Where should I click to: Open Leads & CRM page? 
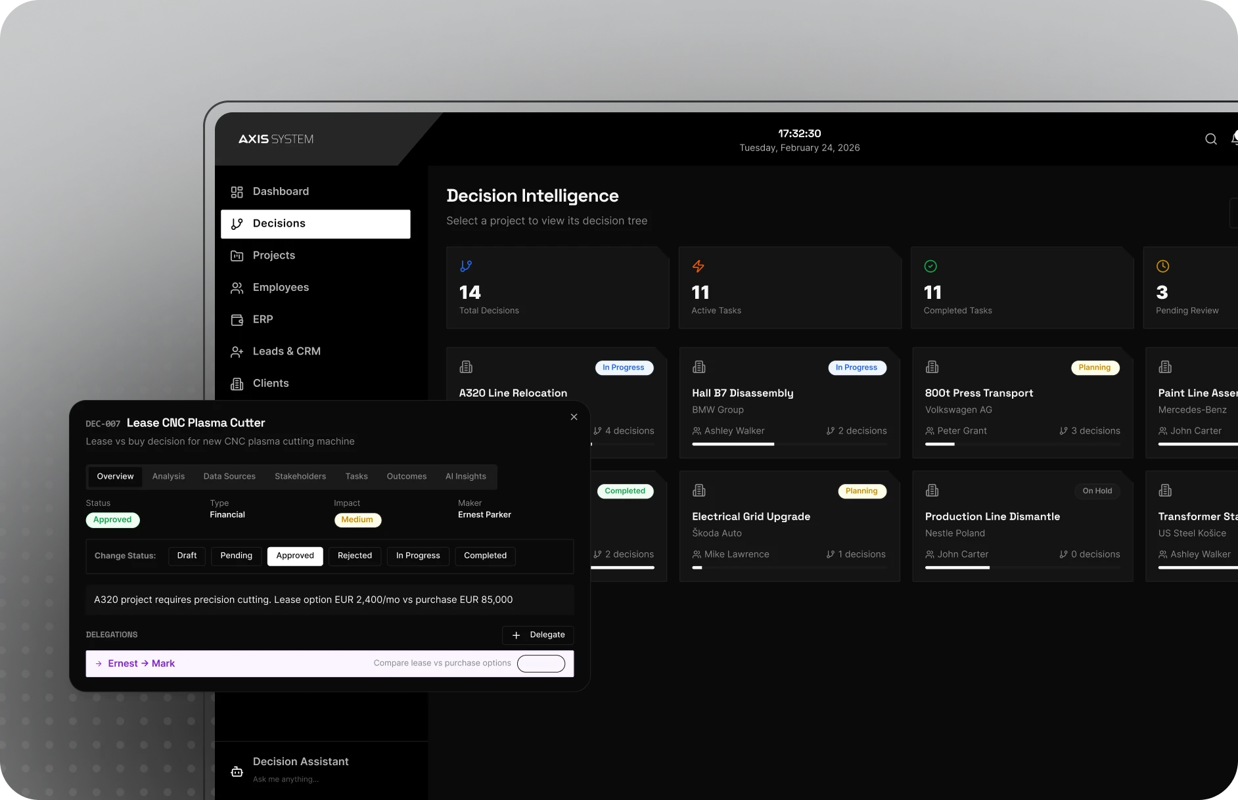click(x=286, y=351)
